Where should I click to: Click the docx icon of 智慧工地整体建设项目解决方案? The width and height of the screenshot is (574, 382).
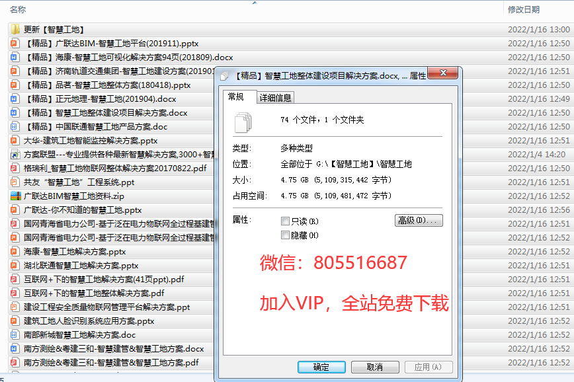point(15,113)
